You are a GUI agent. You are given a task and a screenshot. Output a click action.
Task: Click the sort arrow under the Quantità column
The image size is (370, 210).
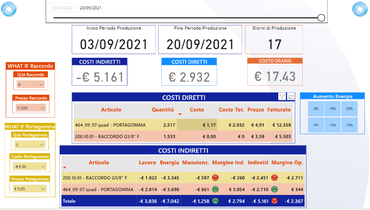click(x=179, y=114)
